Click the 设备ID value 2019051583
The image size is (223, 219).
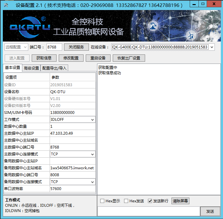[73, 85]
